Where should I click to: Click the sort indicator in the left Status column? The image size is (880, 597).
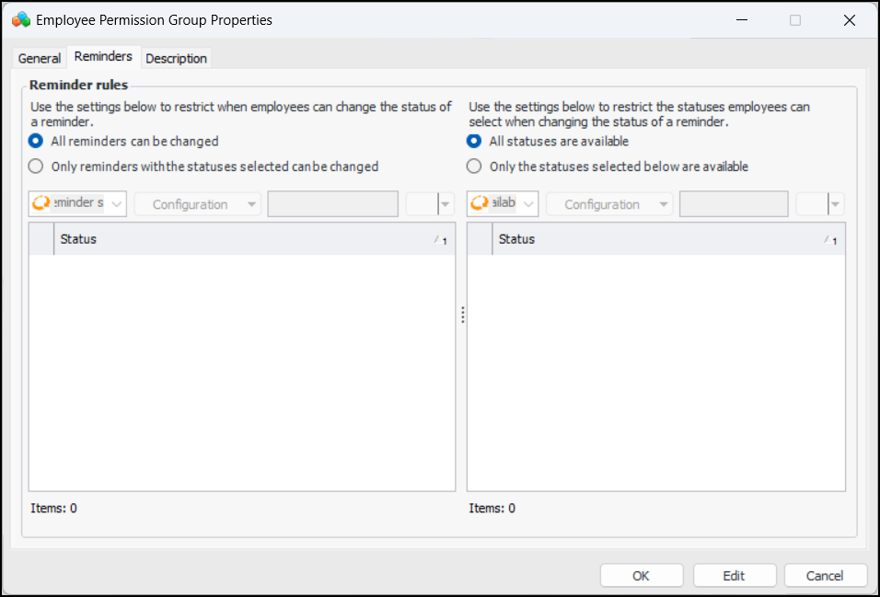coord(441,240)
